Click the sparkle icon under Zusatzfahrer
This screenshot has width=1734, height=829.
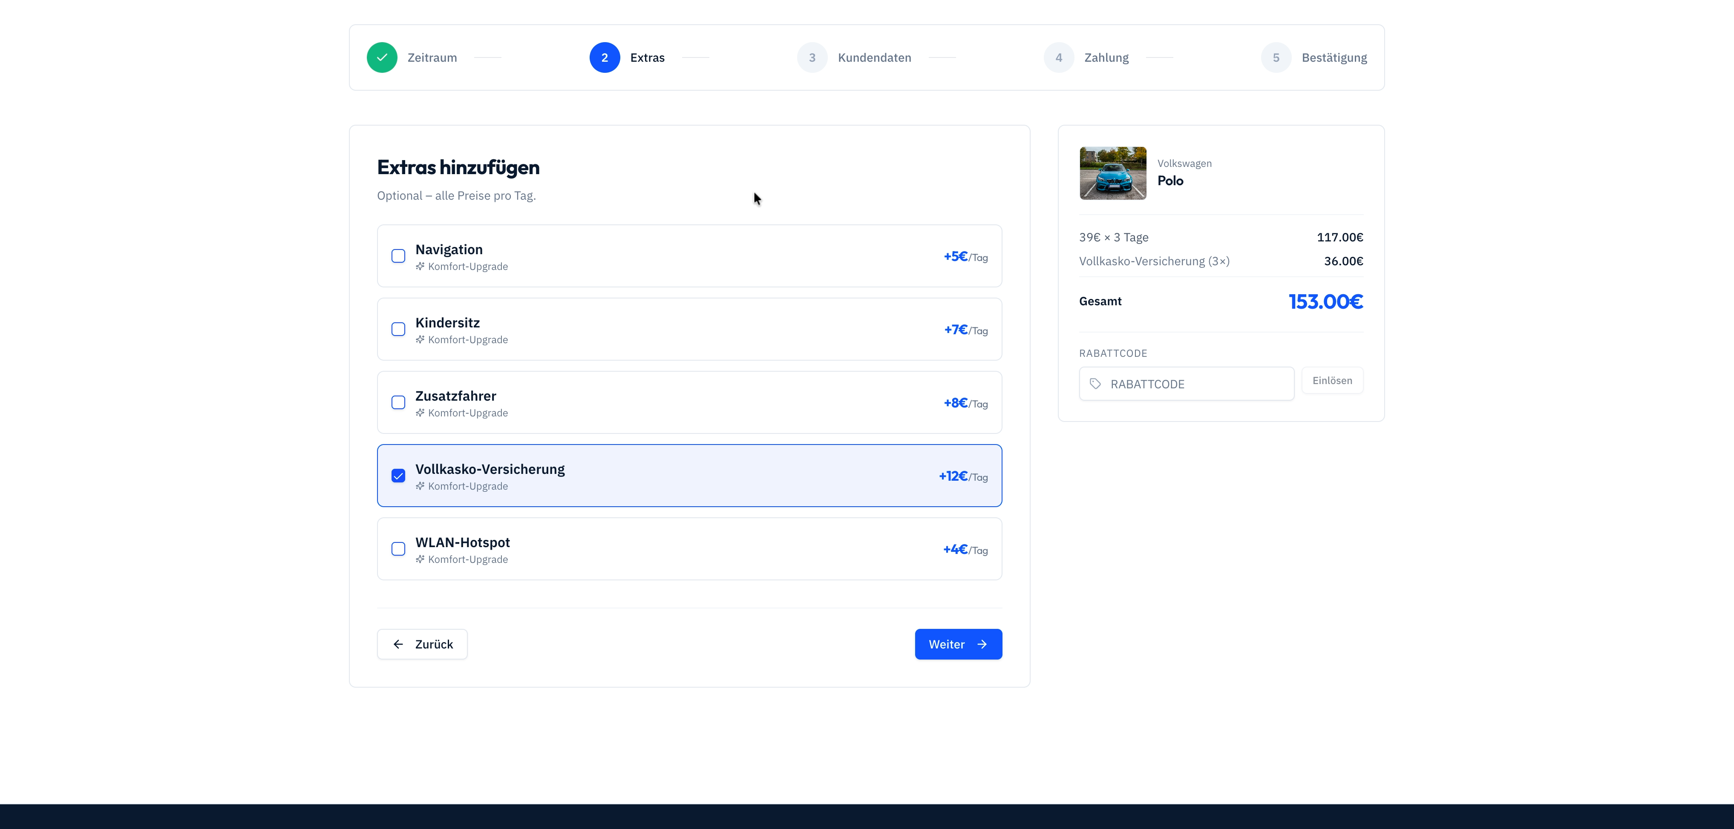(420, 413)
